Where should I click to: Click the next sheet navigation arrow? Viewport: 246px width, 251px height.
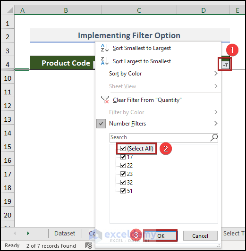click(28, 233)
